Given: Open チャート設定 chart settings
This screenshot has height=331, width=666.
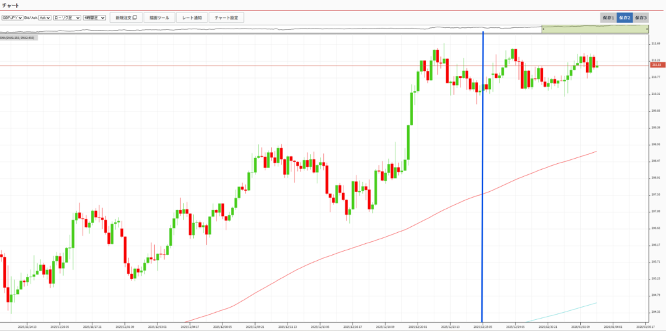Looking at the screenshot, I should [226, 18].
